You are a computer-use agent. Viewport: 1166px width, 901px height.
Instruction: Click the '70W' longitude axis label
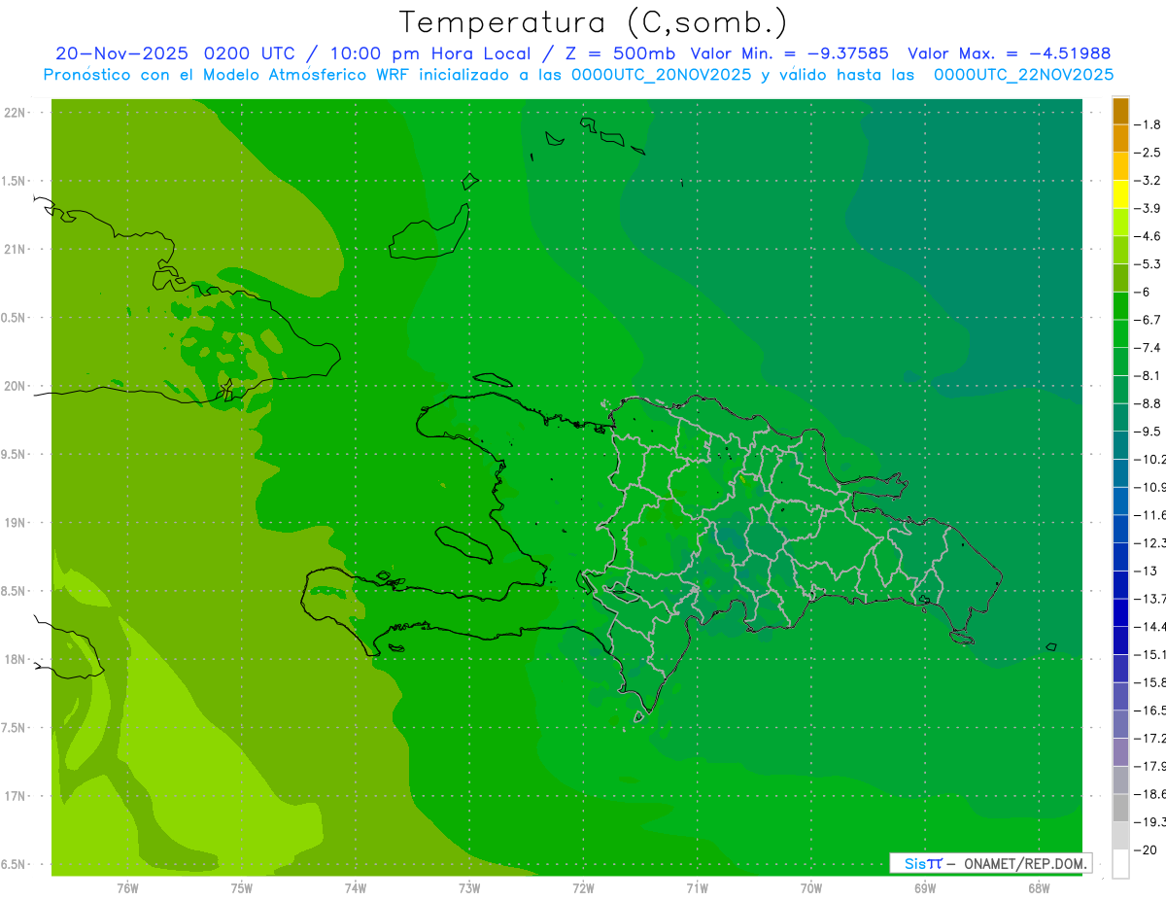(x=811, y=888)
